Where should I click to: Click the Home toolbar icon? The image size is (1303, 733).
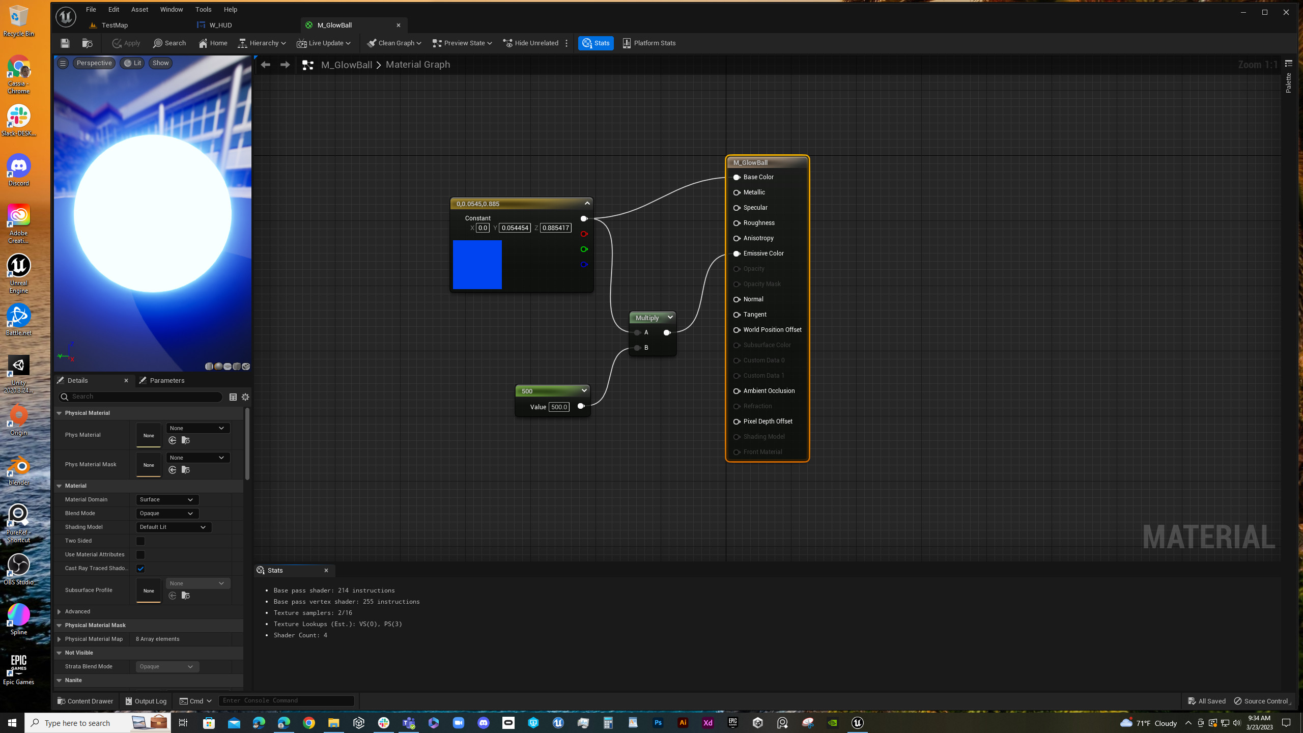(x=212, y=43)
